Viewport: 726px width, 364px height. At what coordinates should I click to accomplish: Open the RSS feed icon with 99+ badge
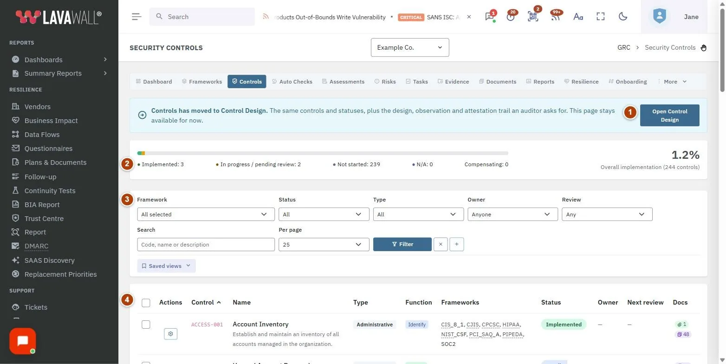pyautogui.click(x=555, y=17)
